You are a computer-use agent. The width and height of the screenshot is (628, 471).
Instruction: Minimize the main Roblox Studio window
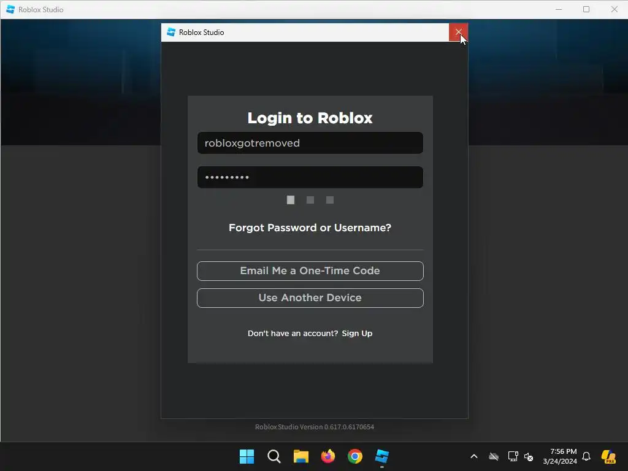(x=559, y=9)
